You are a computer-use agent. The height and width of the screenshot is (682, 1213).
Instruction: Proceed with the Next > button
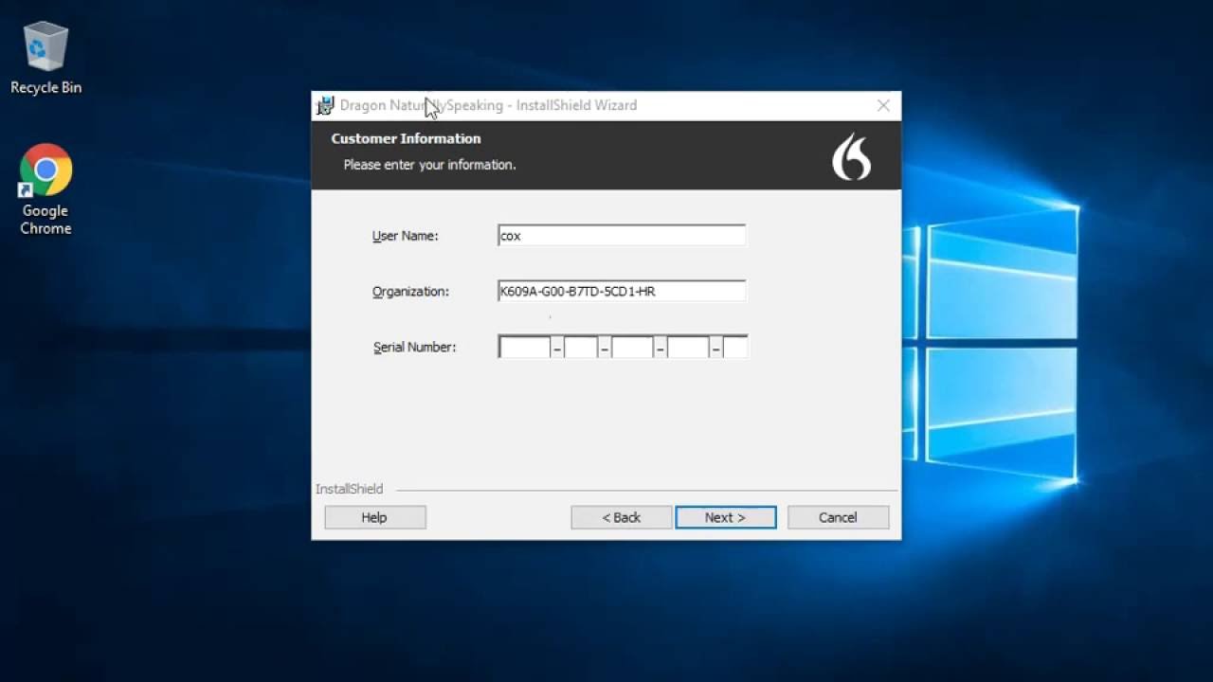click(x=725, y=517)
